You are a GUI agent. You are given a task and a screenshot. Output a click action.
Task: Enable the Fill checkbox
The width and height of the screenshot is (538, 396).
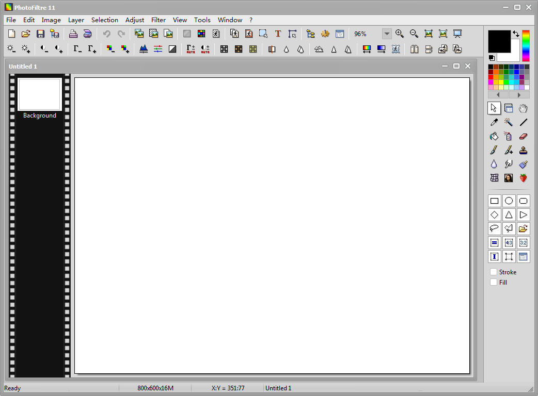(x=494, y=282)
